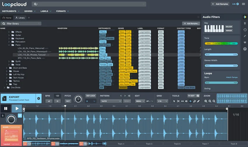
Task: Expand the Synth folder
Action: pos(9,61)
